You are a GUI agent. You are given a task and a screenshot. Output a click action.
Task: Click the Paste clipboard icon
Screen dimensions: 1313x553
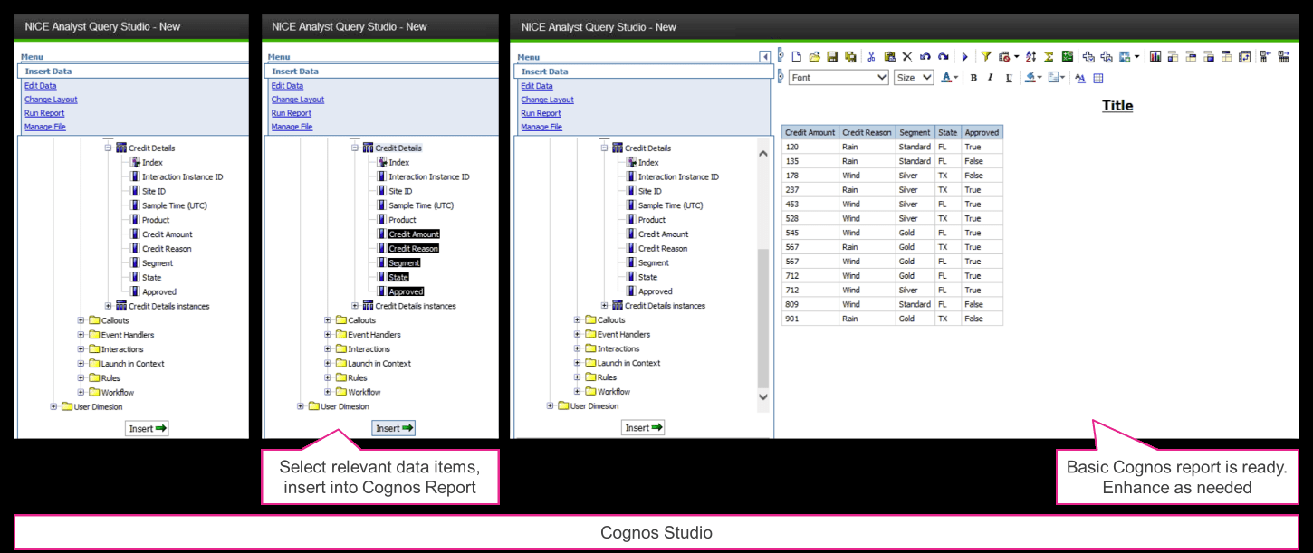(x=889, y=56)
